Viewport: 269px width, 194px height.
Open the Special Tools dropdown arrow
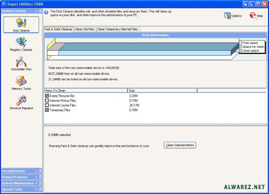click(36, 190)
